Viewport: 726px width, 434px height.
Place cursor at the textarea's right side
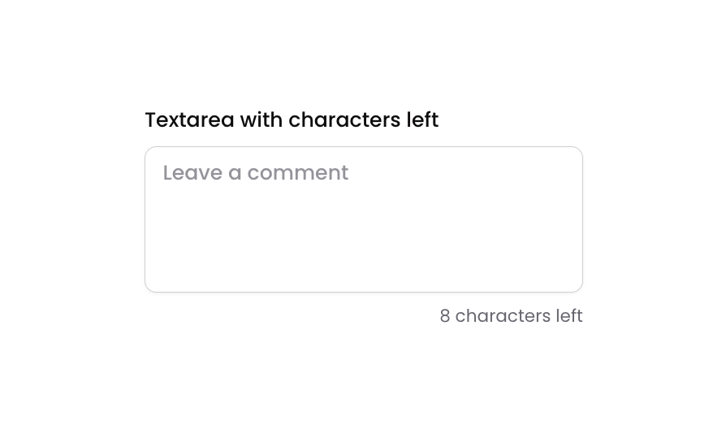(560, 219)
